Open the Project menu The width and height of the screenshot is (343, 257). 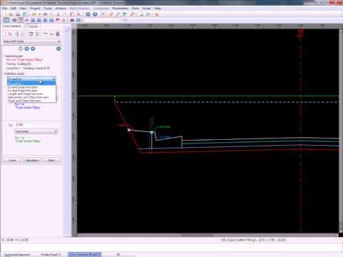click(35, 8)
